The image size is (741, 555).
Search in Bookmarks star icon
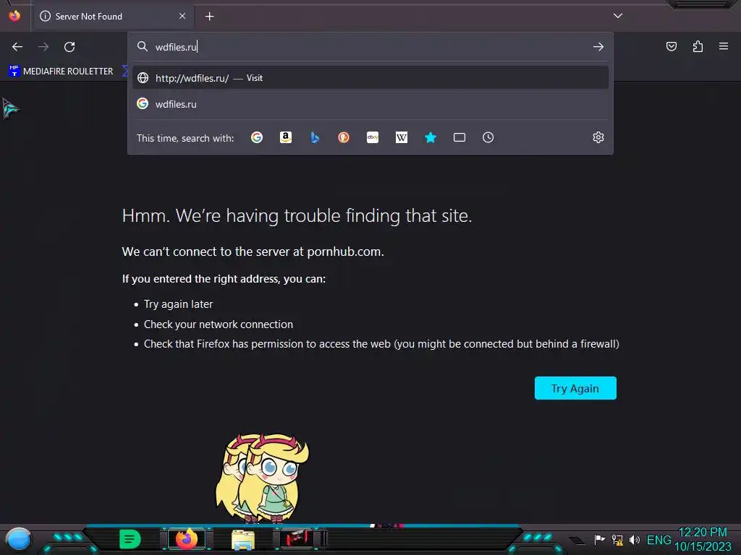[430, 137]
